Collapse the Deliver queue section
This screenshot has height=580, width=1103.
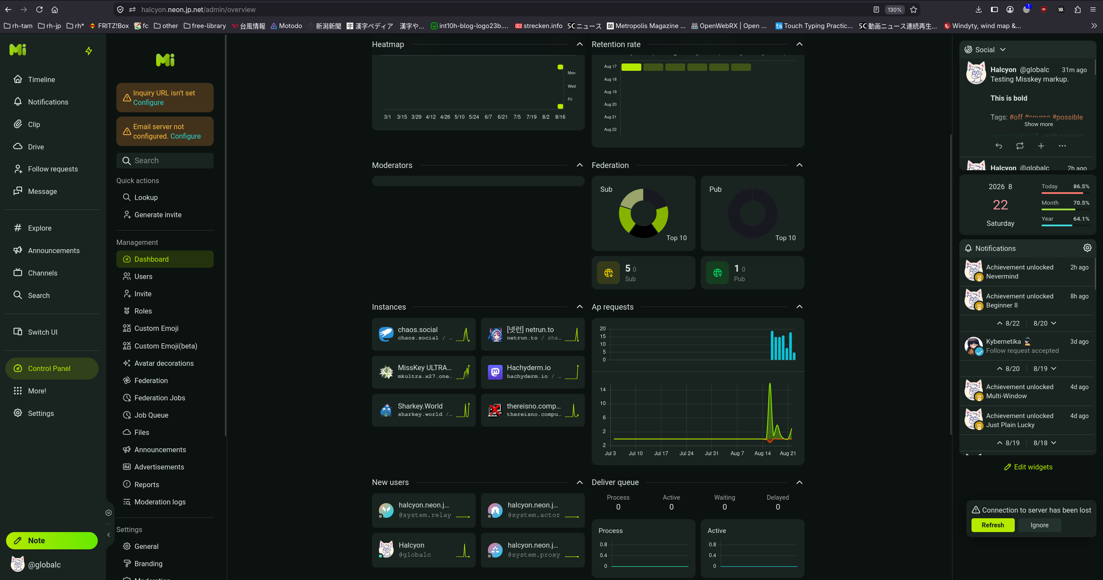[x=799, y=482]
